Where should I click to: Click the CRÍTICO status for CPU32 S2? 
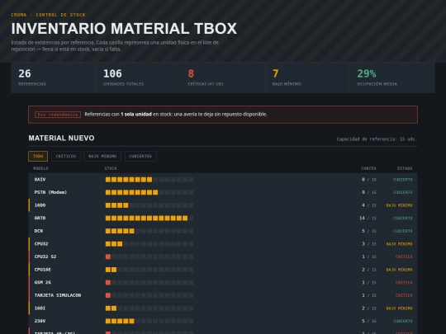(404, 256)
